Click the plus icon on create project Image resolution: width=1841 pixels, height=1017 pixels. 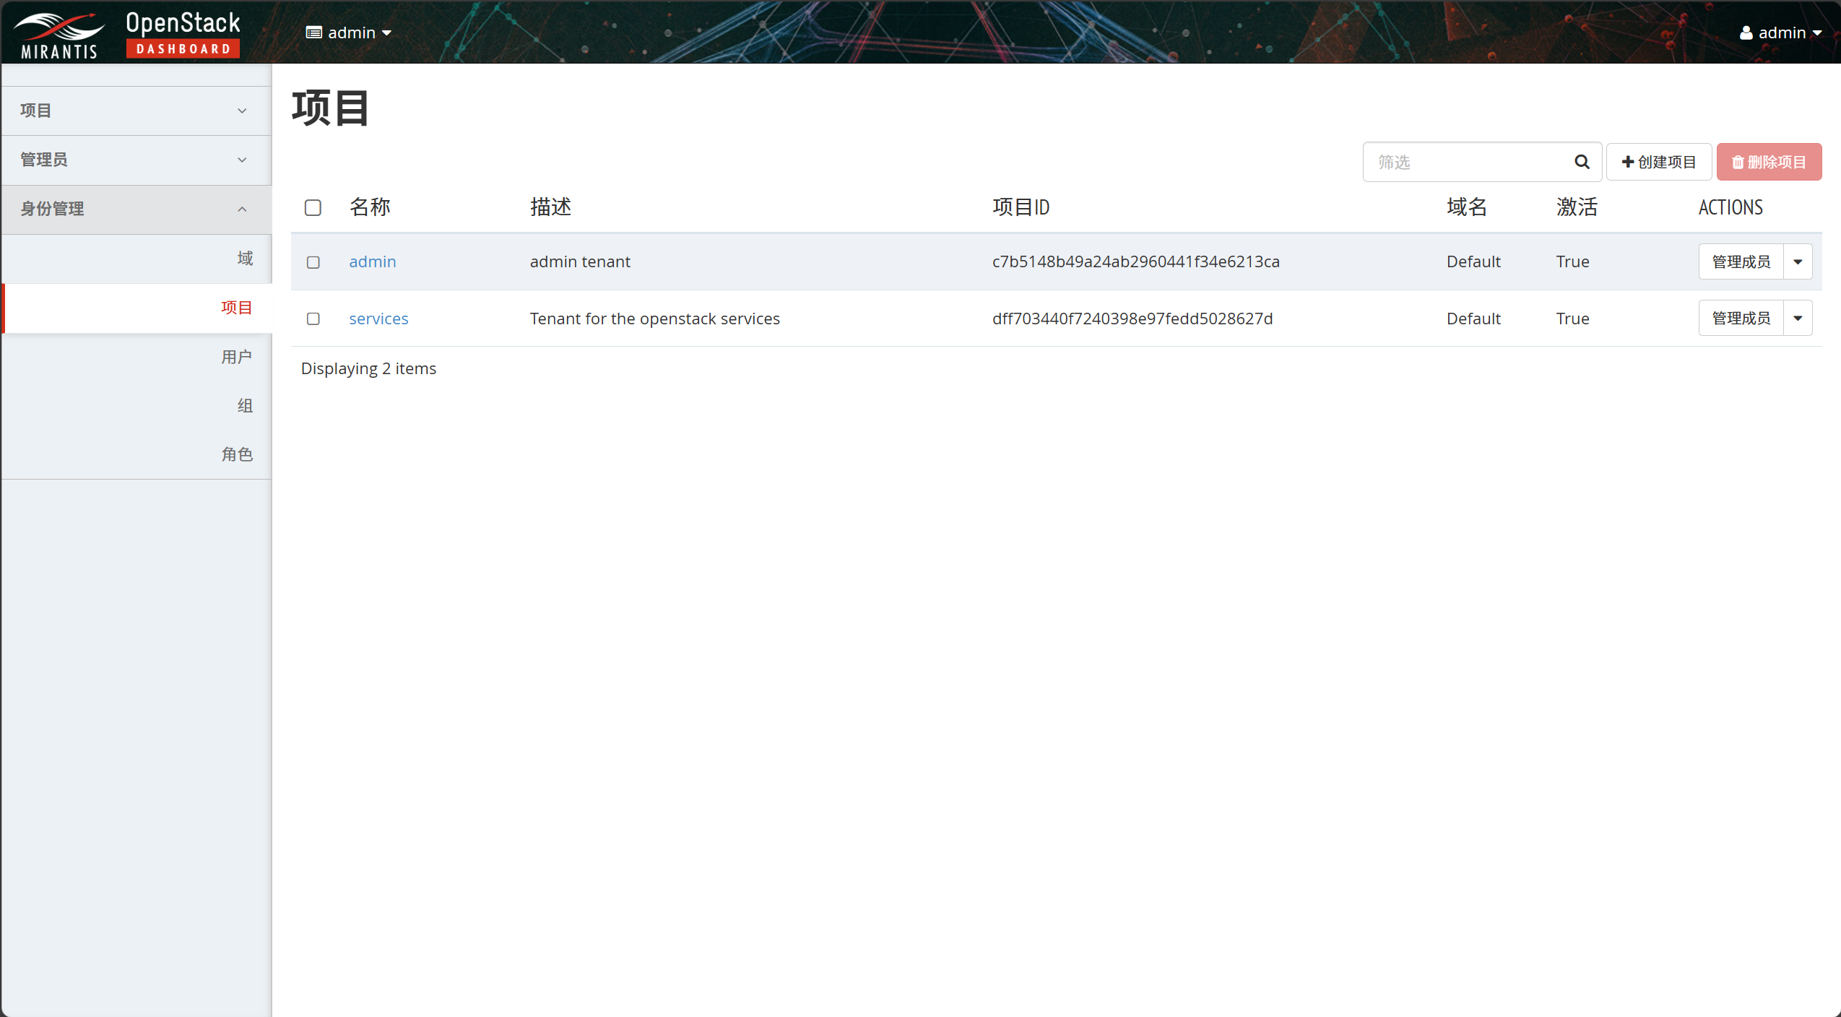(1628, 162)
